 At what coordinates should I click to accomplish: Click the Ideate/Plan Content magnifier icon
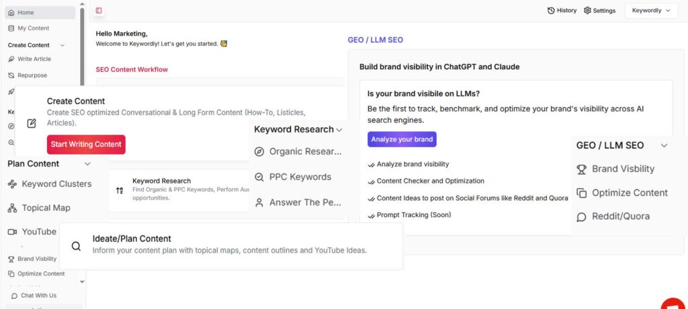pos(77,246)
